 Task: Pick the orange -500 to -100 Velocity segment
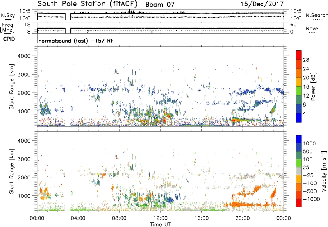299,187
